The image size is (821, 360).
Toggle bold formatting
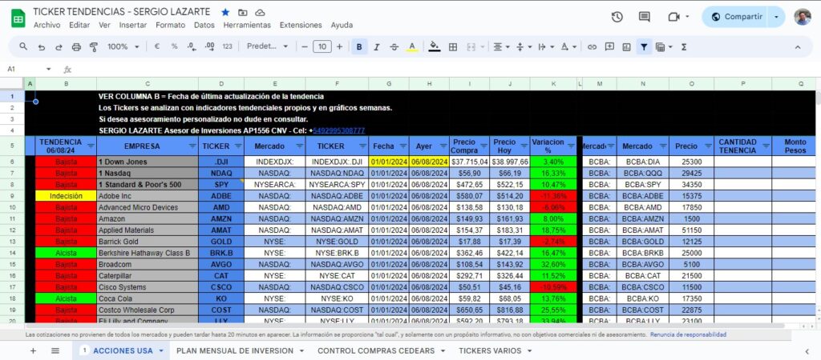(358, 47)
